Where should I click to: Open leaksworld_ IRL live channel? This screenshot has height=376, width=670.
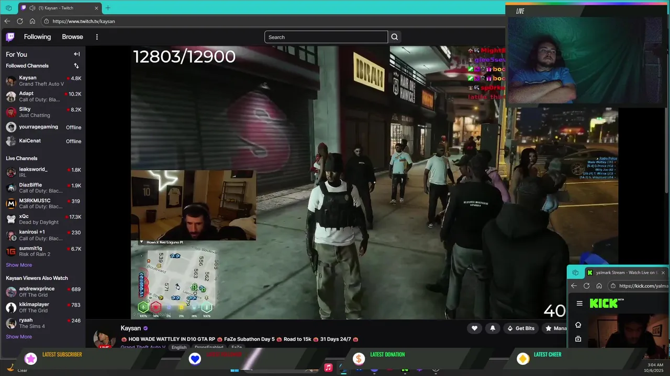(x=43, y=172)
